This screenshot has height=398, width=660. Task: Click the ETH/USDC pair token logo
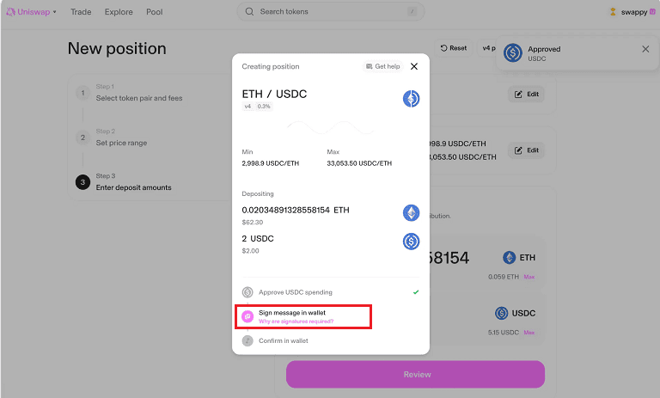[412, 99]
